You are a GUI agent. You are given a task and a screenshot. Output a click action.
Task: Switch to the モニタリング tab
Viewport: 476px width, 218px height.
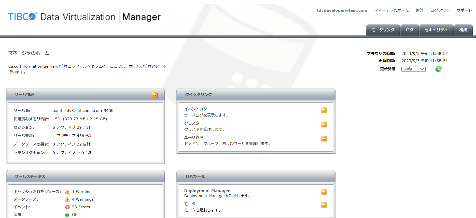pyautogui.click(x=383, y=30)
